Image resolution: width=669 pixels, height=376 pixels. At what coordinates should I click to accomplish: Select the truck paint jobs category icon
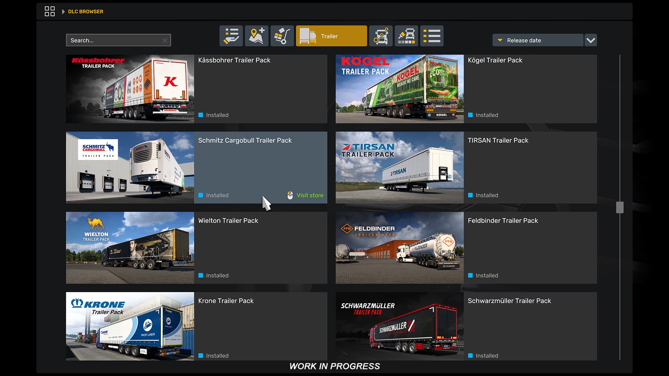click(x=406, y=36)
